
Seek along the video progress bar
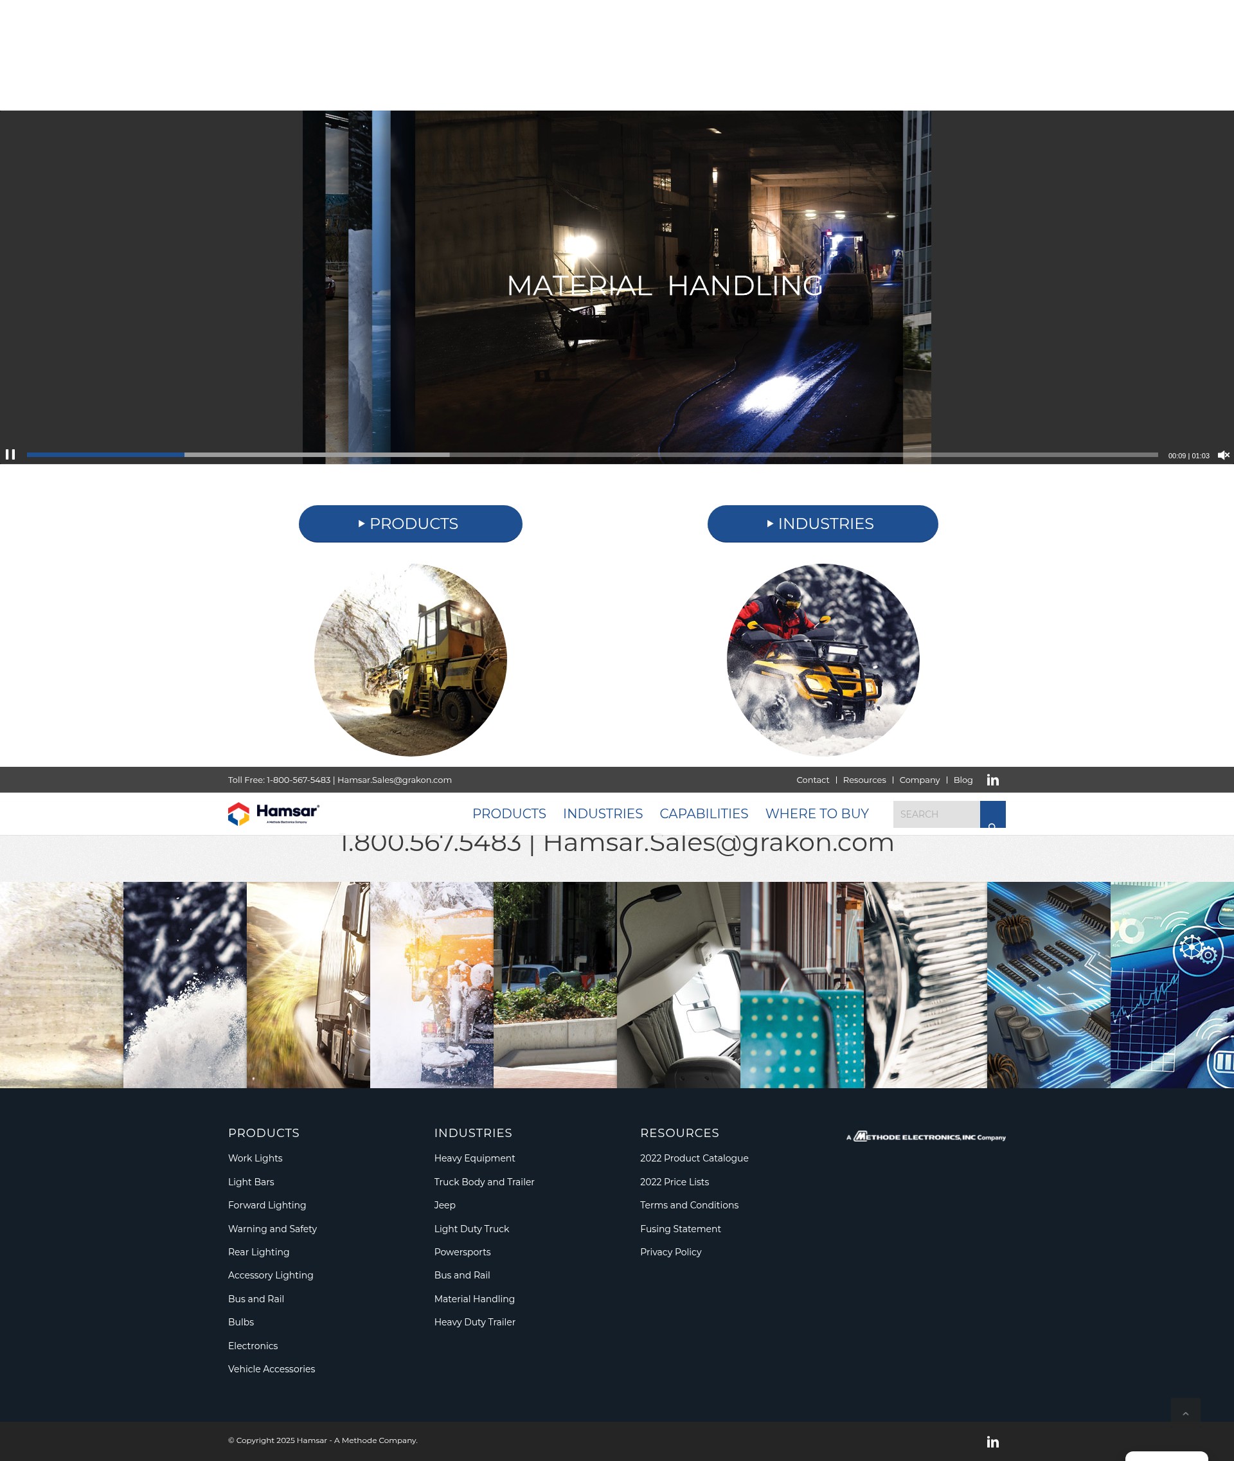pos(592,455)
